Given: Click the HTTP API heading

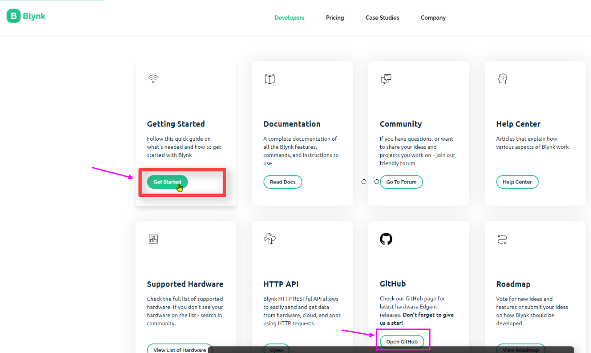Looking at the screenshot, I should 281,284.
